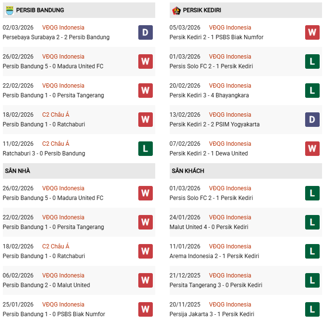Click the L badge for Bhayangkara 3-4 loss
The image size is (324, 322).
click(312, 91)
